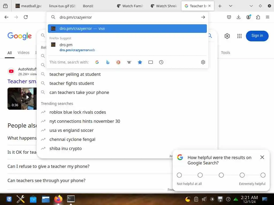Screen dimensions: 274x205
Task: Open the Save to Pocket icon
Action: click(229, 17)
